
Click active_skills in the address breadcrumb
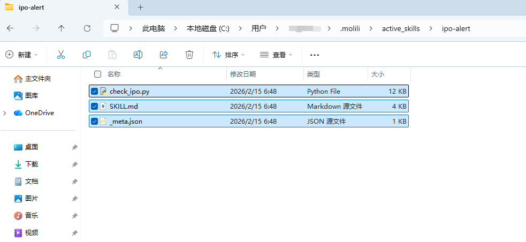(401, 28)
